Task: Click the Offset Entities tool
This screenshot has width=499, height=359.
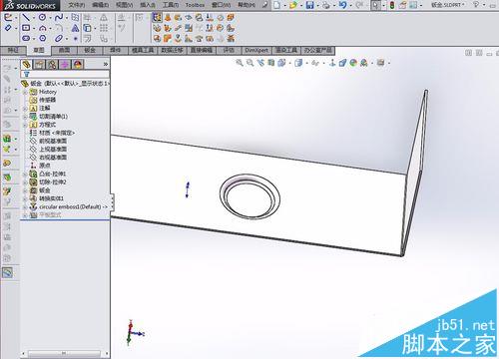Action: [87, 38]
